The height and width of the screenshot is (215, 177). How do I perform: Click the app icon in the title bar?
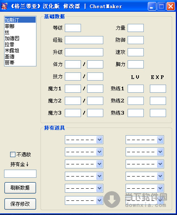(x=4, y=6)
